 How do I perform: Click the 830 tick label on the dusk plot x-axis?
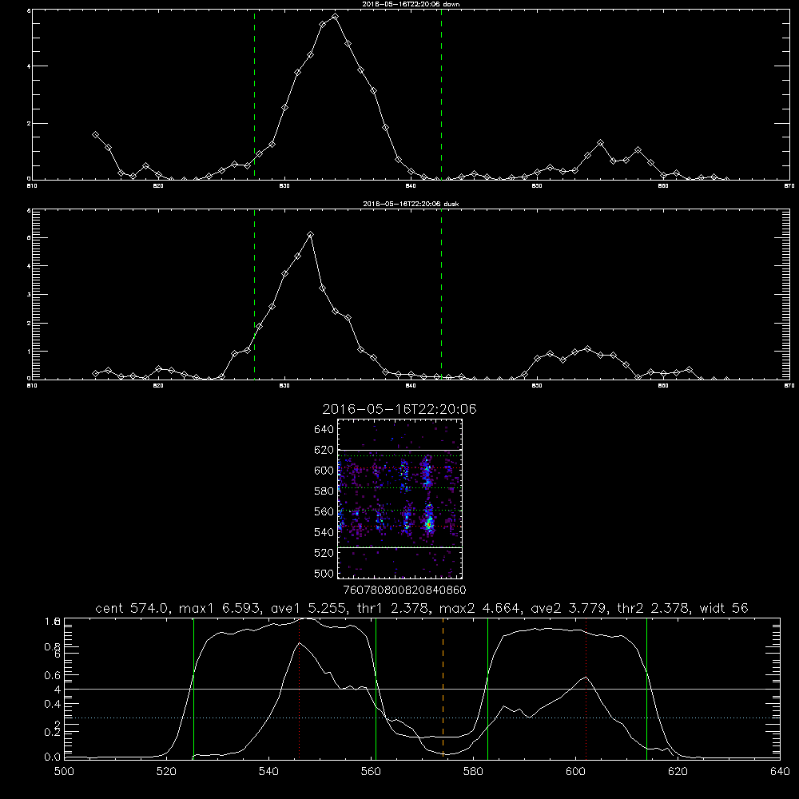284,386
